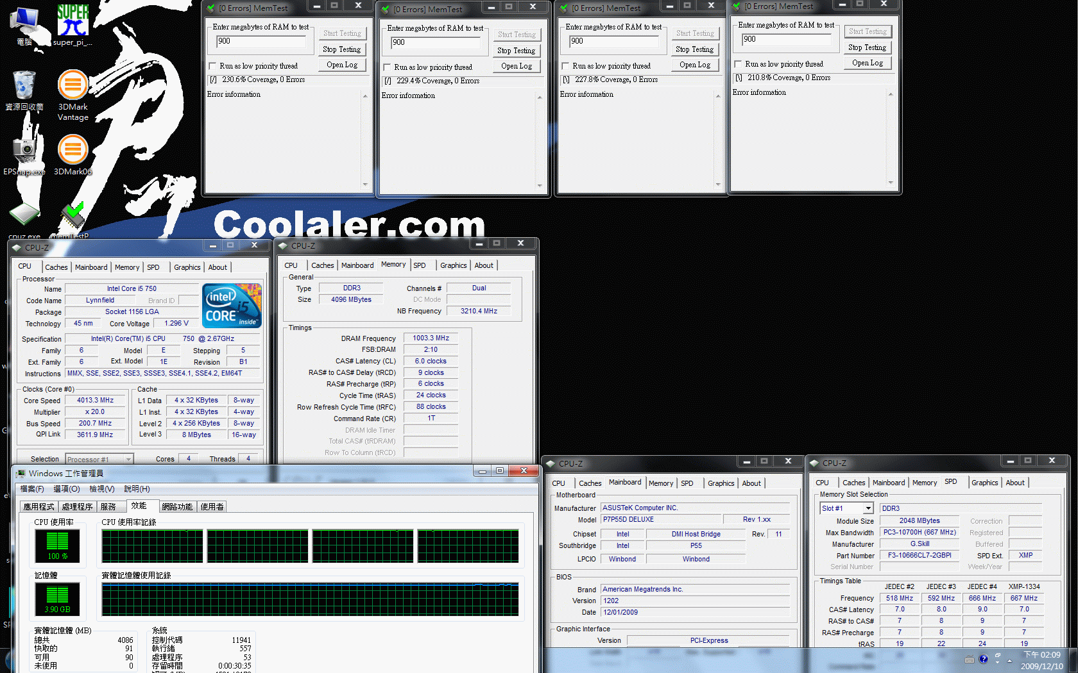The image size is (1078, 673).
Task: Click the help icon in system tray
Action: point(983,659)
